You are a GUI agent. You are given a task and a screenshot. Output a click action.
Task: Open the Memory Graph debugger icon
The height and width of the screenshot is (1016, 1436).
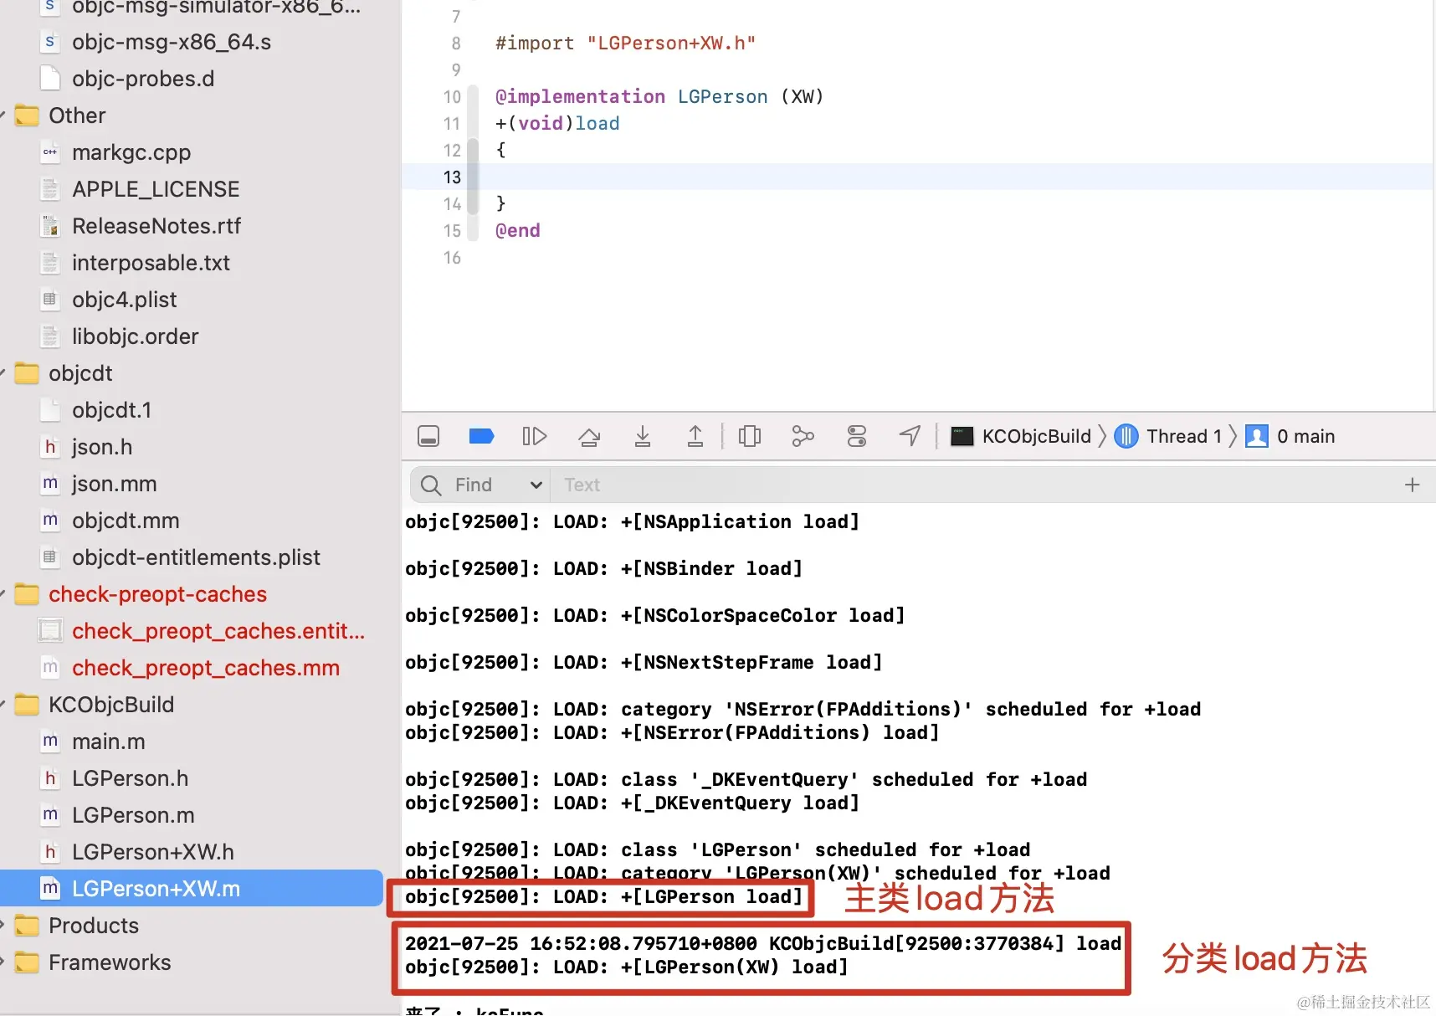pyautogui.click(x=803, y=436)
